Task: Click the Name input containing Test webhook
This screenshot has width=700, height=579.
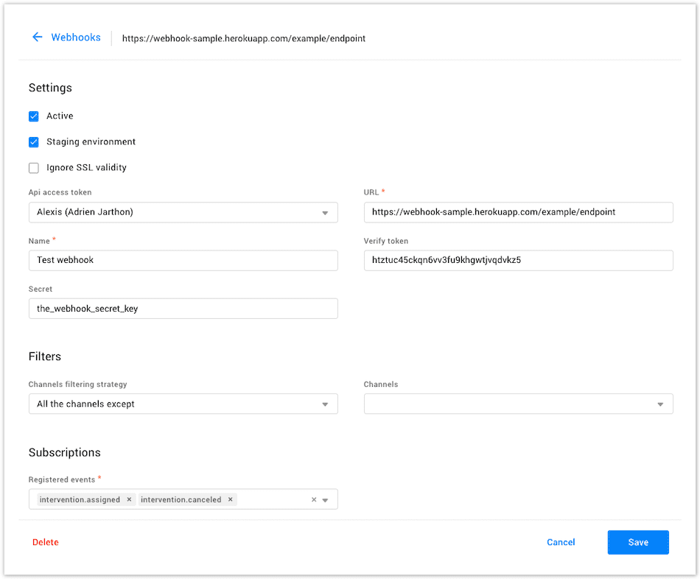Action: click(x=183, y=260)
